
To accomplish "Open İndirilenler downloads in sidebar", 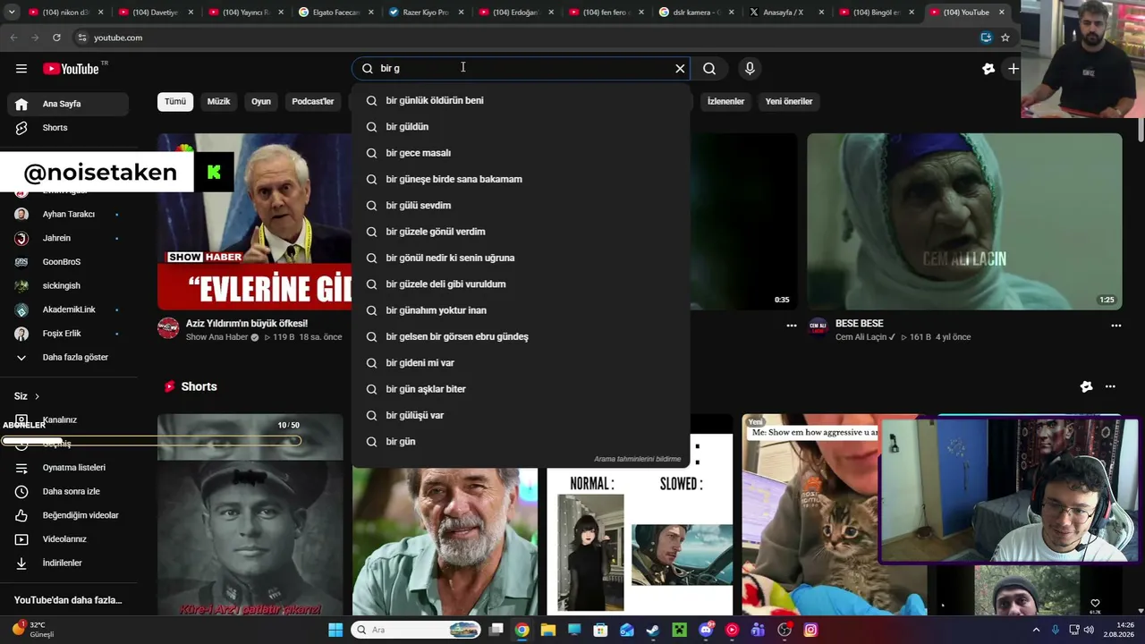I will [67, 563].
